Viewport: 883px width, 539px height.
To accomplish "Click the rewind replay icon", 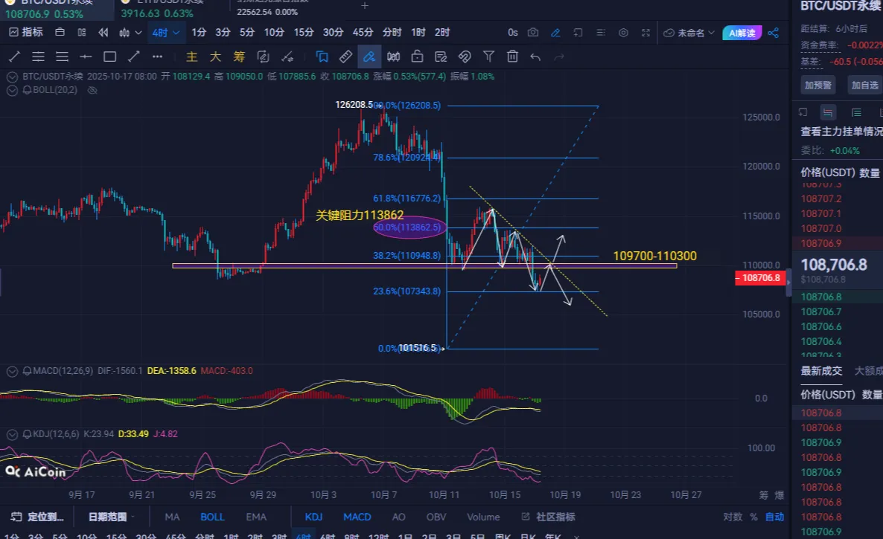I will (103, 33).
